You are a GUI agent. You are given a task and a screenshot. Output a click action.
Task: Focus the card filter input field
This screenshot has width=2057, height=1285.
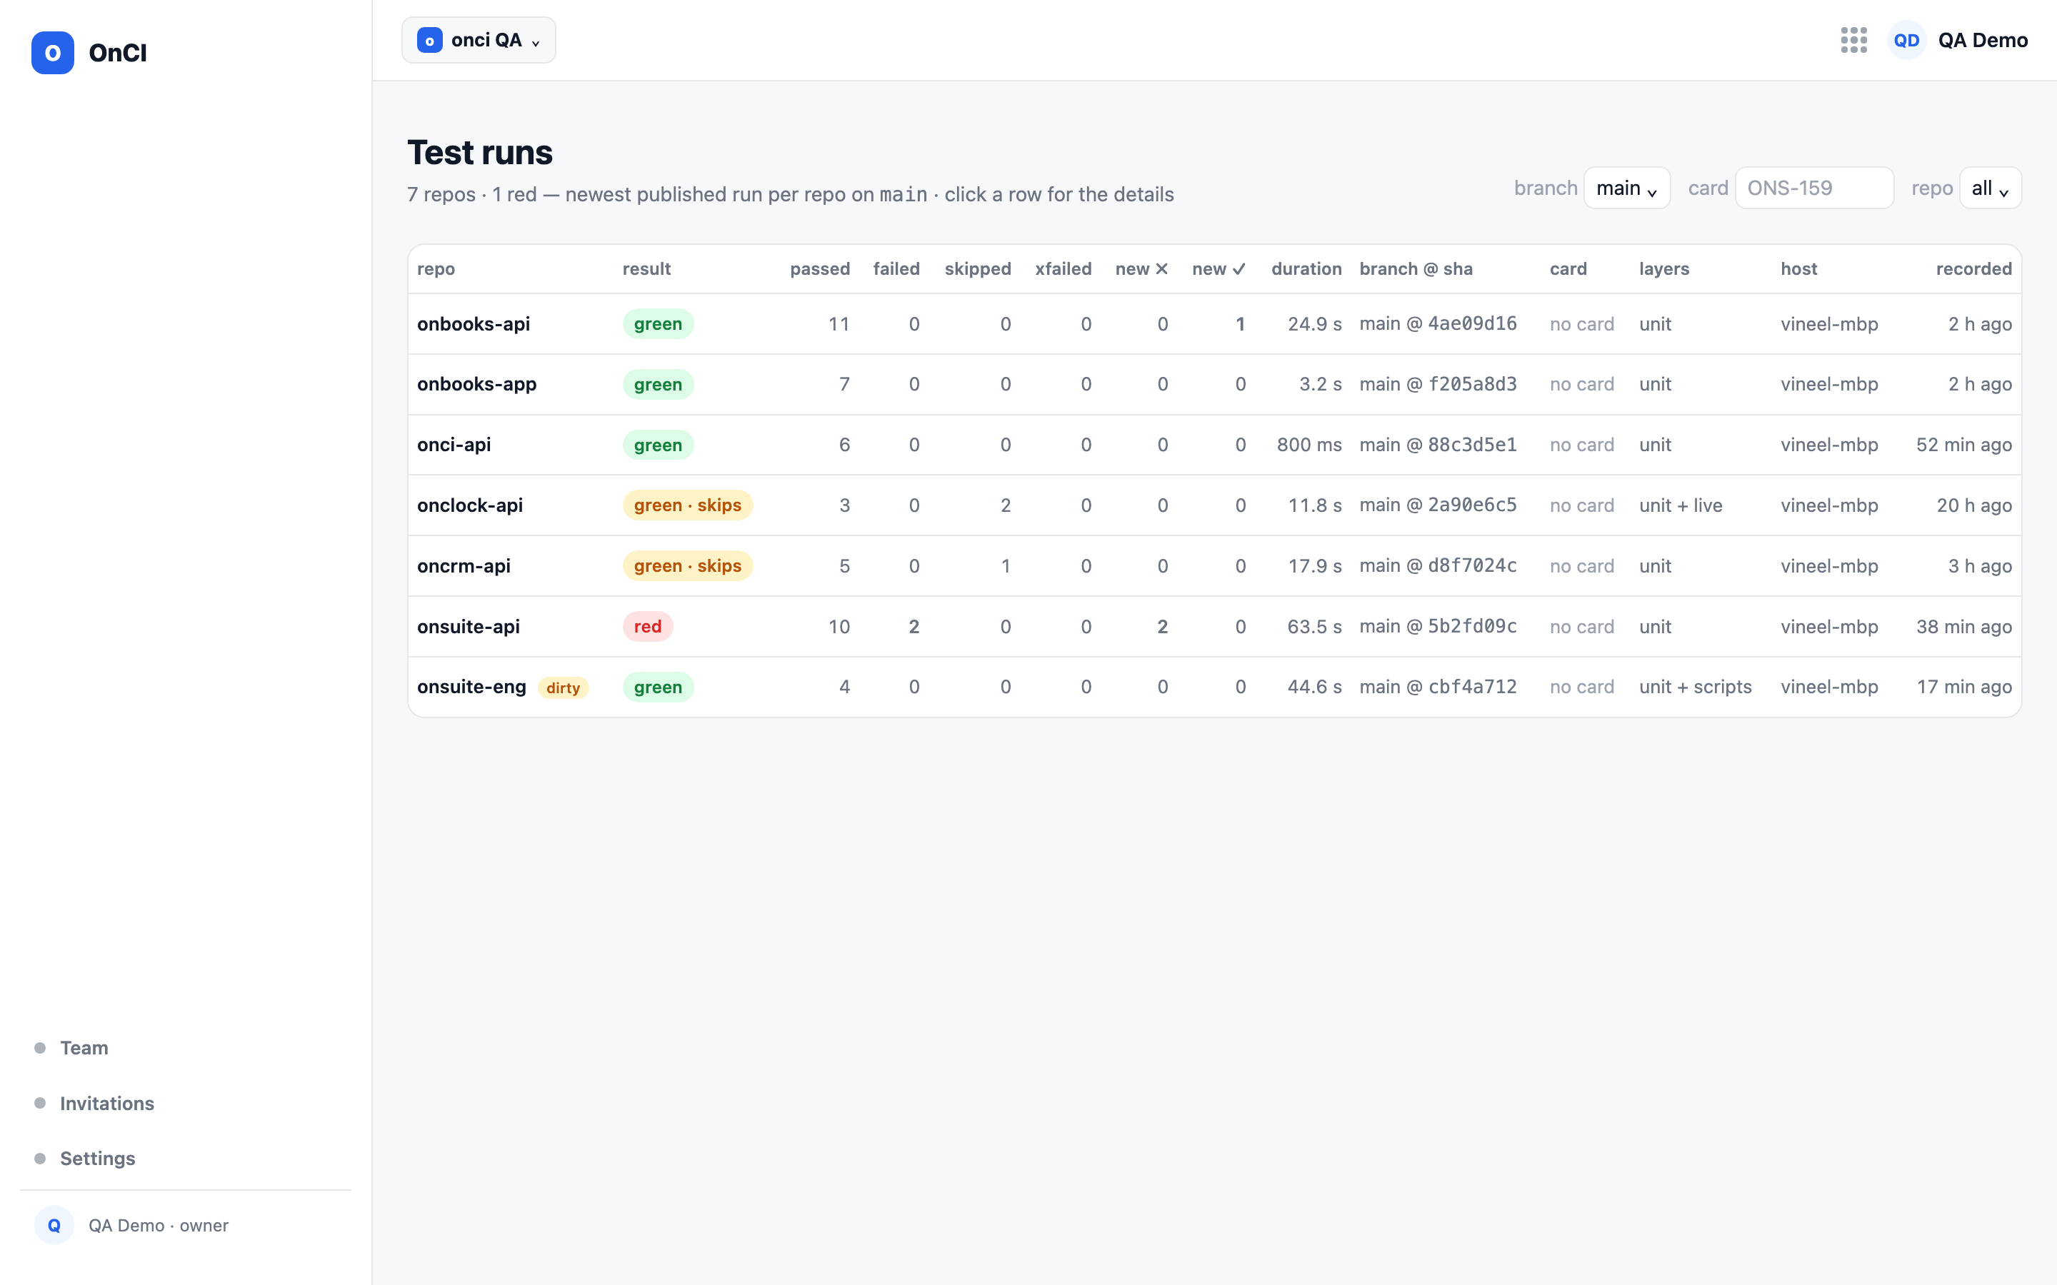(x=1814, y=188)
